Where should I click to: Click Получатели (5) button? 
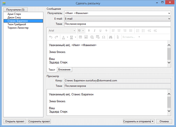point(15,10)
